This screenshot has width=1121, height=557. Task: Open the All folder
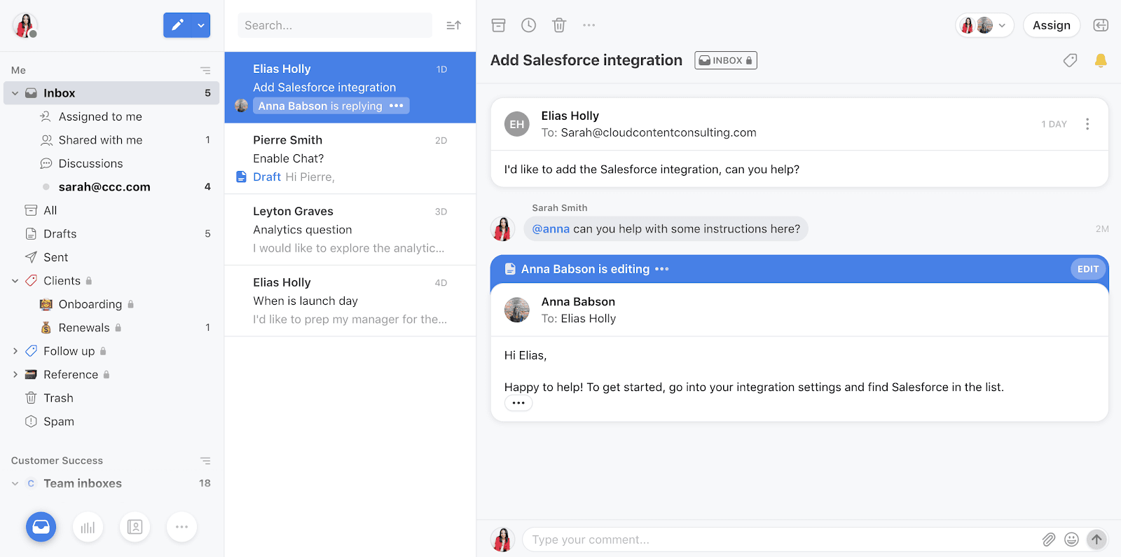click(50, 210)
